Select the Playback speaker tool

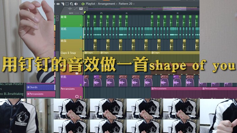pos(76,4)
